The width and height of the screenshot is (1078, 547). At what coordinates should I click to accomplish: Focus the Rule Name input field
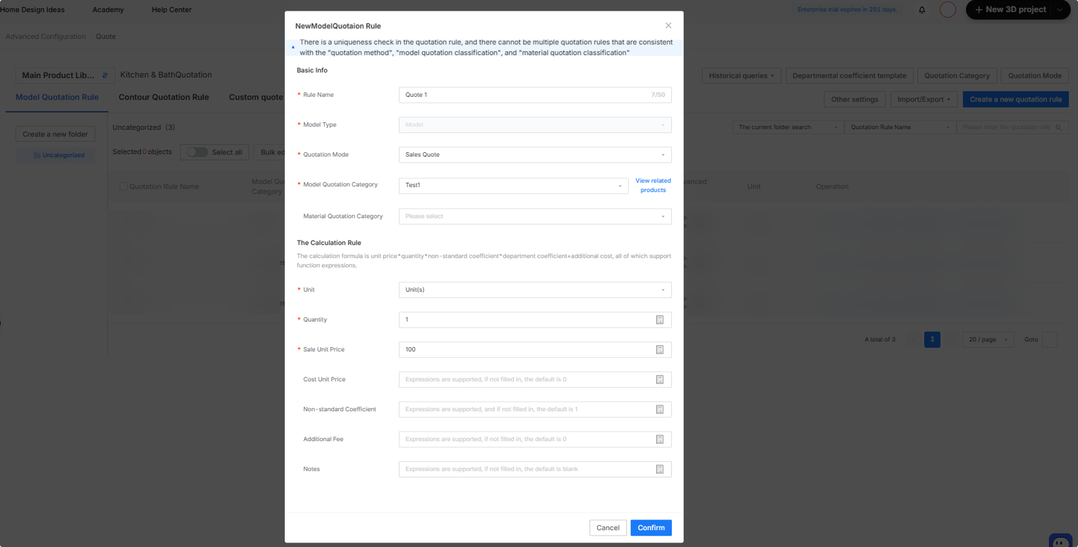pyautogui.click(x=535, y=95)
